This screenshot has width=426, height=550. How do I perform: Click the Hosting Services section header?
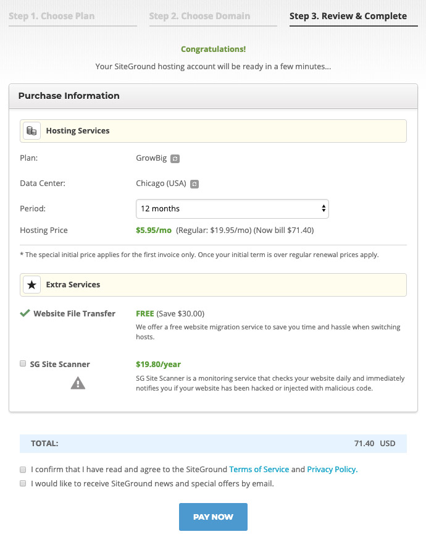[x=213, y=131]
